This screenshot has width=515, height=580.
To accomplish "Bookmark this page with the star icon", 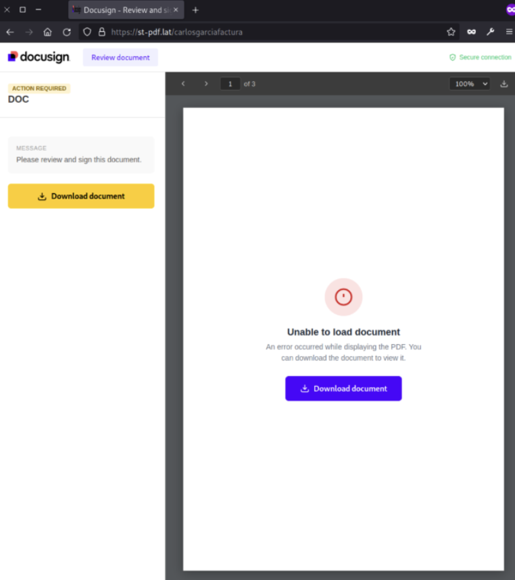I will click(x=451, y=32).
